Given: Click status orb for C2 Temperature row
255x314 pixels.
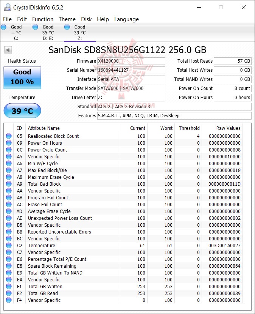Looking at the screenshot, I should 9,245.
